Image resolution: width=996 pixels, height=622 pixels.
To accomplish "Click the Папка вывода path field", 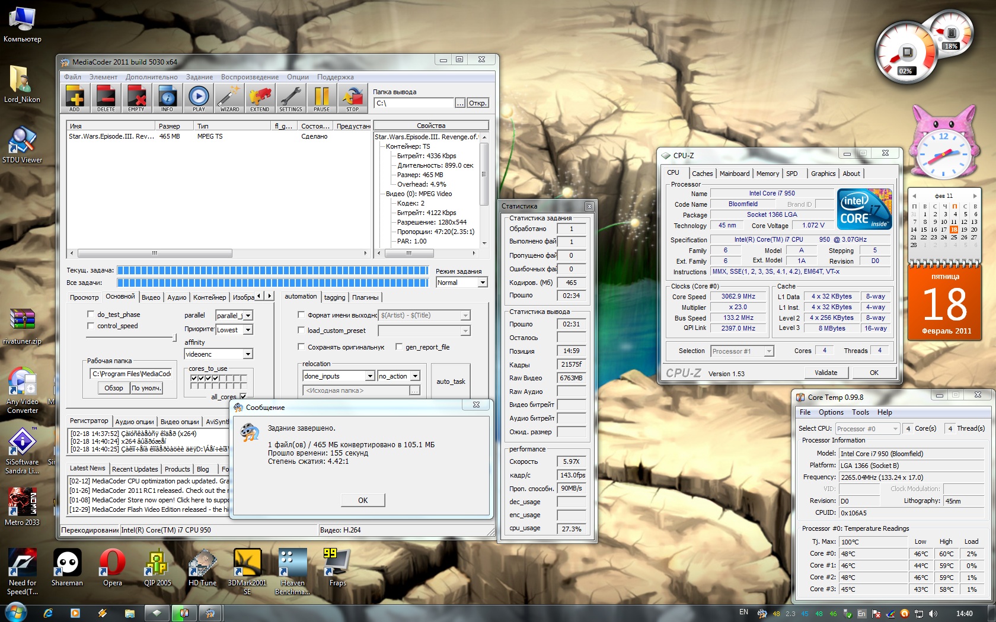I will coord(414,103).
